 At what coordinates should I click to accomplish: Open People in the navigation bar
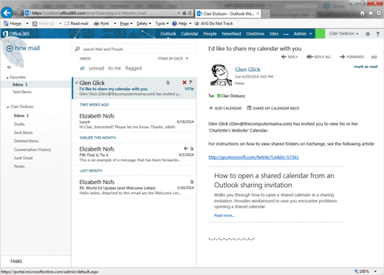coord(210,34)
